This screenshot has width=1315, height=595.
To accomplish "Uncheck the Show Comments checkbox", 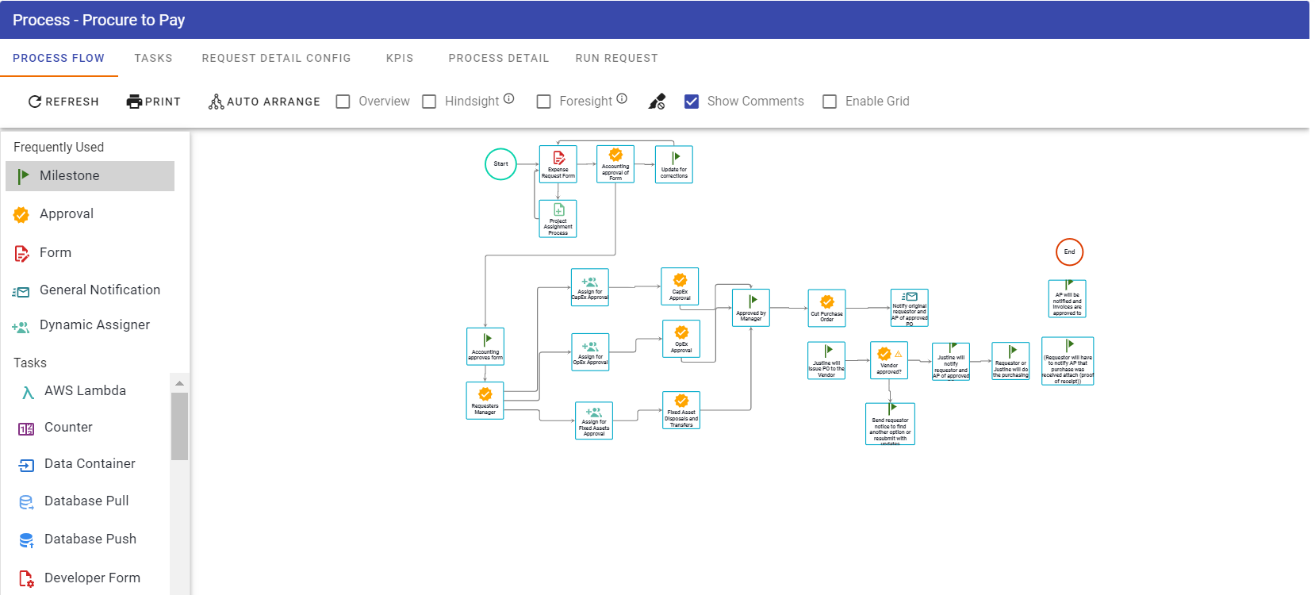I will click(x=692, y=102).
